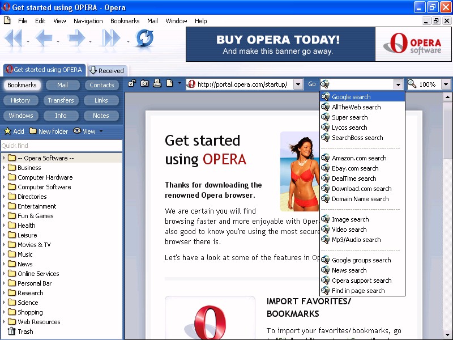Expand the Opera Software bookmarks folder
The width and height of the screenshot is (453, 340).
[x=4, y=158]
